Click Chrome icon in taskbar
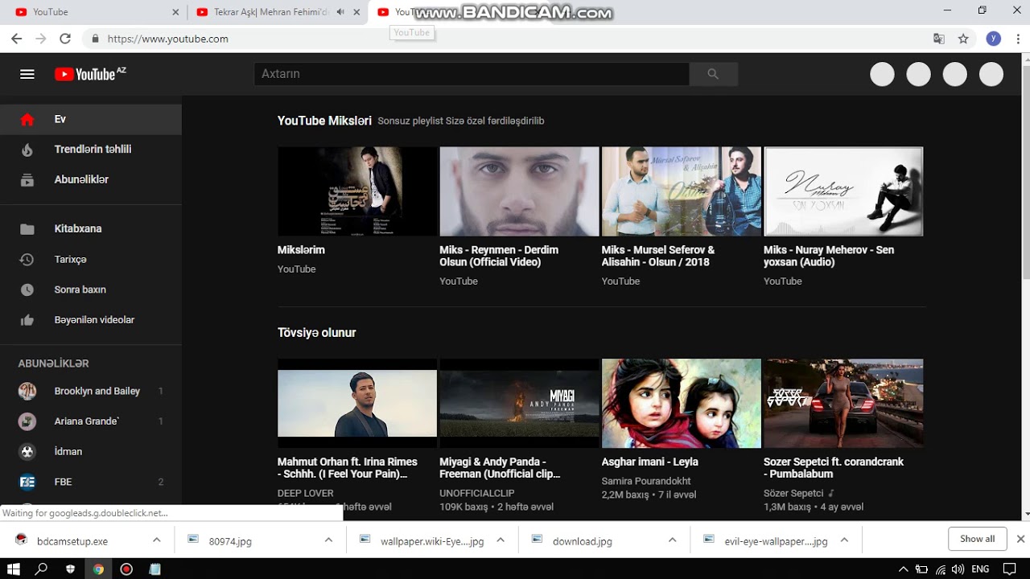Image resolution: width=1030 pixels, height=579 pixels. tap(98, 569)
